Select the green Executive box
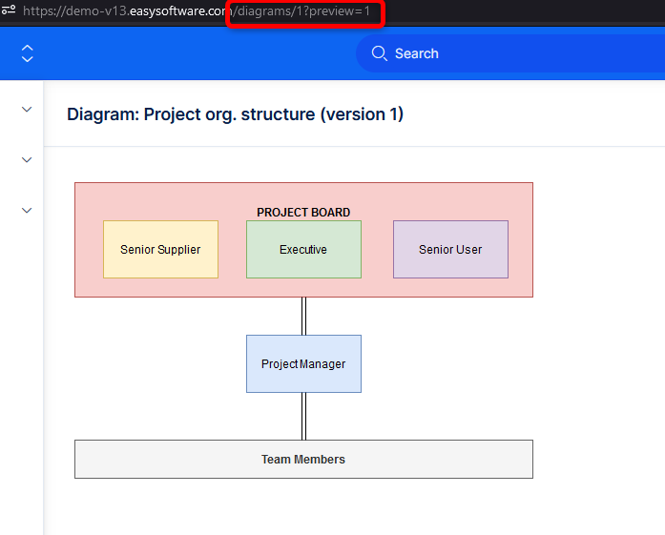Viewport: 665px width, 535px height. [303, 250]
